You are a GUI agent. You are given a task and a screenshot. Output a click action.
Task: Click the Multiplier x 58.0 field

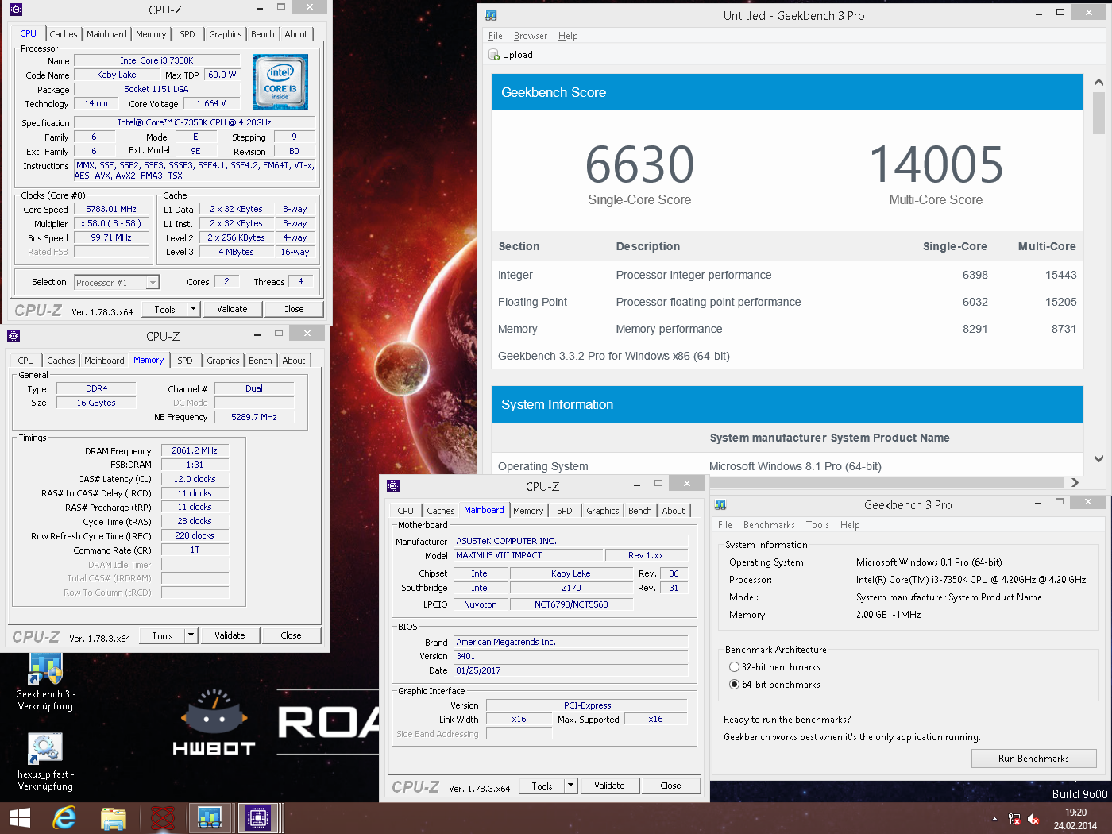(112, 223)
